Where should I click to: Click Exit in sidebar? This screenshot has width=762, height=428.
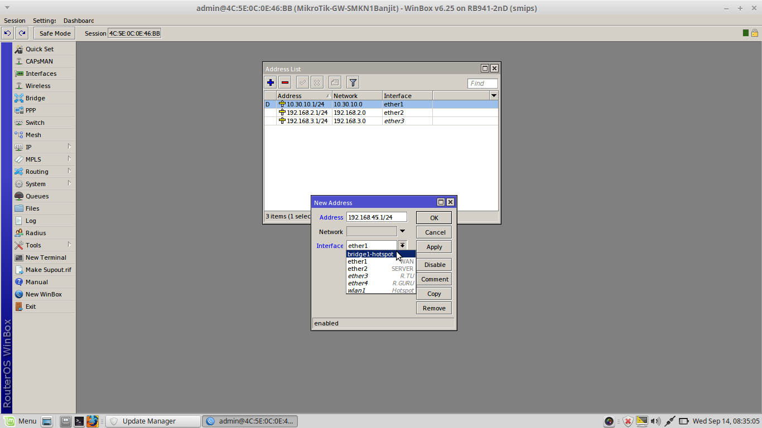pyautogui.click(x=44, y=307)
